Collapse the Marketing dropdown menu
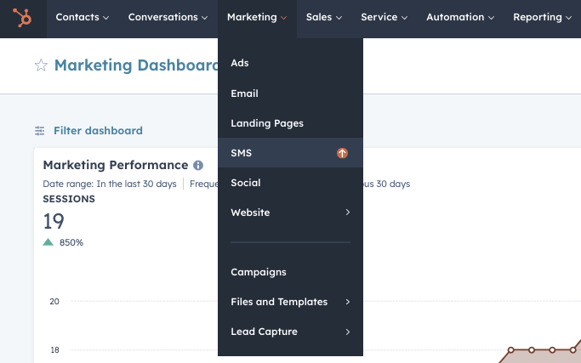Image resolution: width=581 pixels, height=363 pixels. tap(257, 17)
